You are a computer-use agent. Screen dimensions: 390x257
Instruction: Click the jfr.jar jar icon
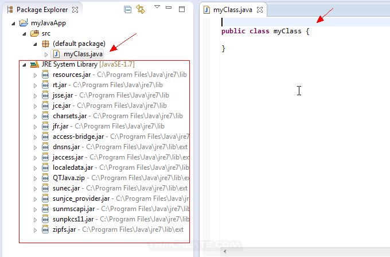pyautogui.click(x=45, y=126)
